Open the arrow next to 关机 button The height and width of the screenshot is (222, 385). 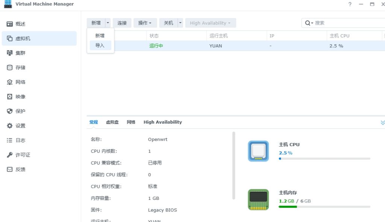pos(180,23)
